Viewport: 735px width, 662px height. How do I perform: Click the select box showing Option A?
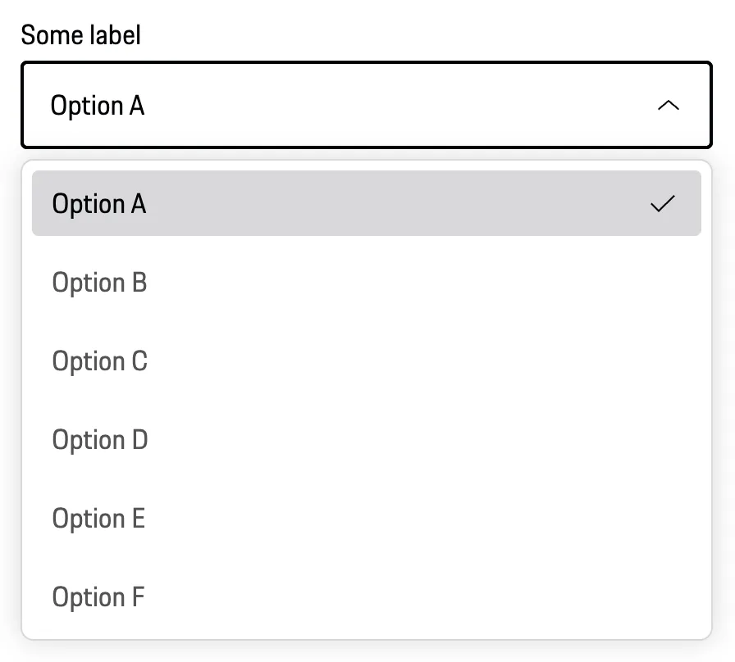coord(366,106)
